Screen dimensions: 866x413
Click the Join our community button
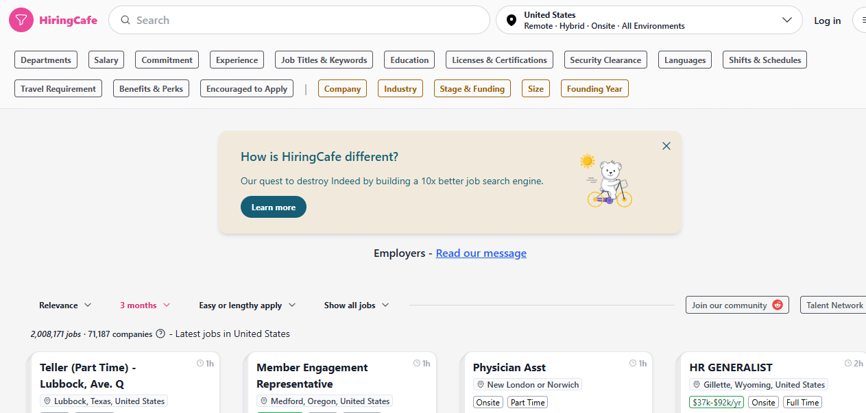click(737, 305)
